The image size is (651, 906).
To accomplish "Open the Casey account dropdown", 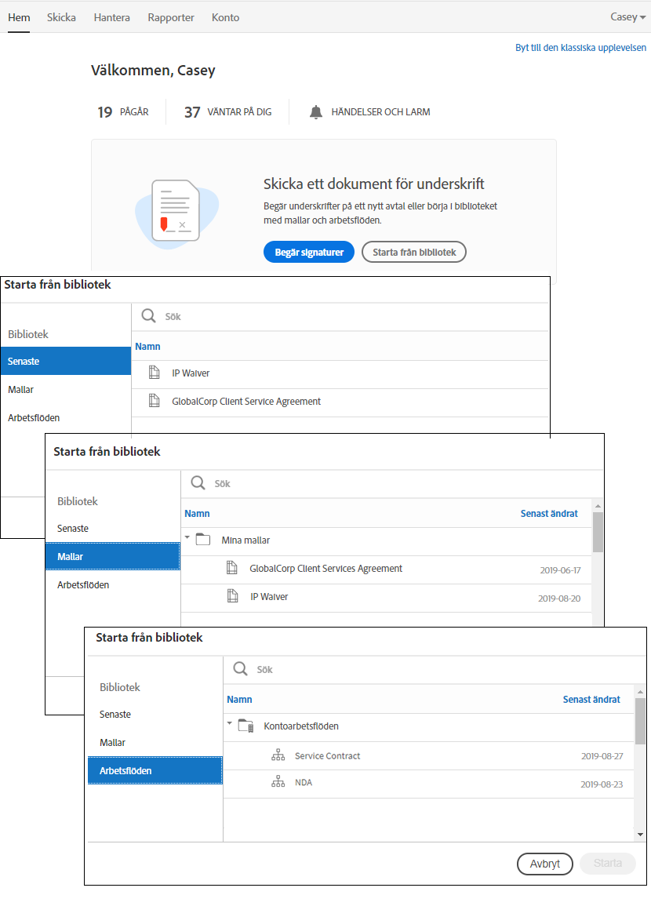I will [x=627, y=17].
